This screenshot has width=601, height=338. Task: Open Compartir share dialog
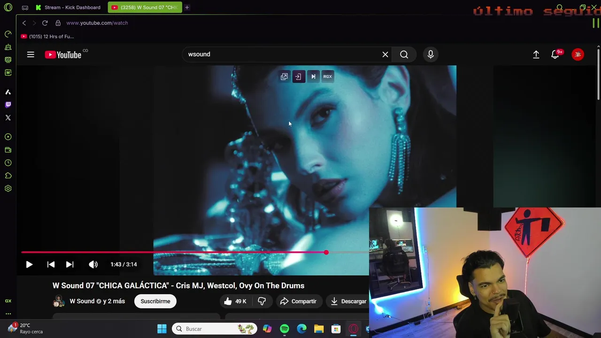[x=299, y=301]
